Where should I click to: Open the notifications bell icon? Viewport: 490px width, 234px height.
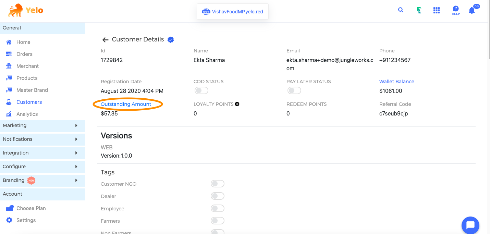472,11
